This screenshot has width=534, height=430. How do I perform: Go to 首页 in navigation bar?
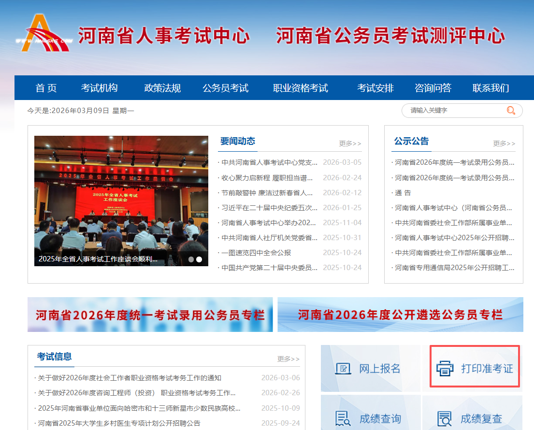coord(46,88)
